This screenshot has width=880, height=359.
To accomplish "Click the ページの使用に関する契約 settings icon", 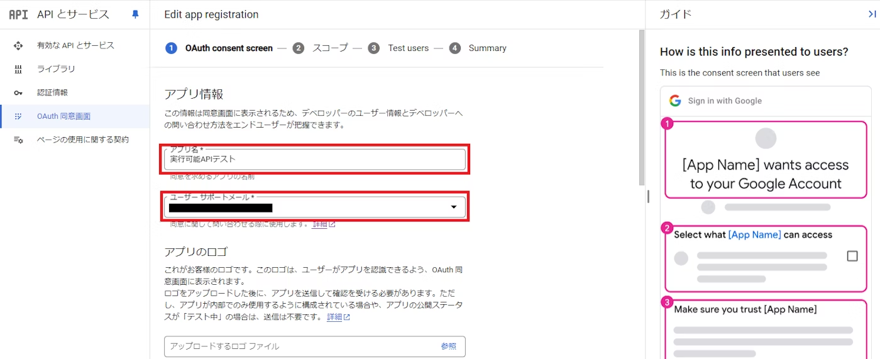I will (18, 140).
